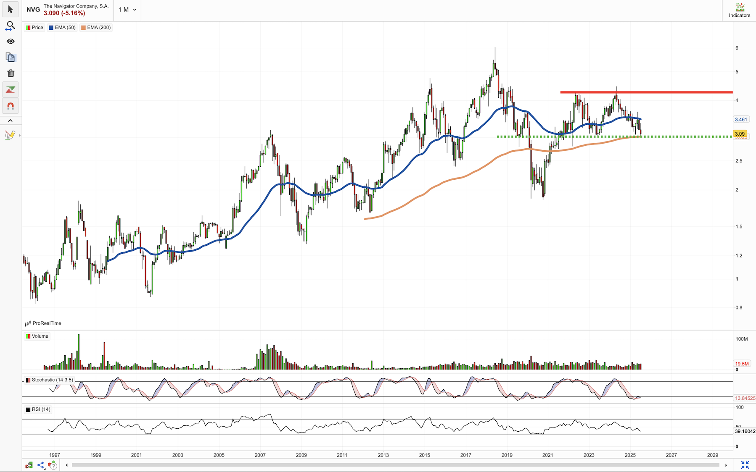This screenshot has height=472, width=756.
Task: Expand the drawing tool flyout arrow
Action: [x=20, y=136]
